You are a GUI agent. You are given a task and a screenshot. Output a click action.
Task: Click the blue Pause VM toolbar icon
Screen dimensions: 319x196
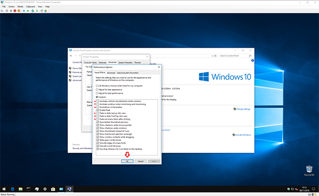pyautogui.click(x=24, y=11)
